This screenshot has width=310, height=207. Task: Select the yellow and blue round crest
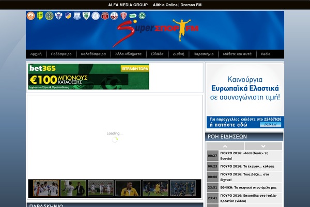coord(49,16)
